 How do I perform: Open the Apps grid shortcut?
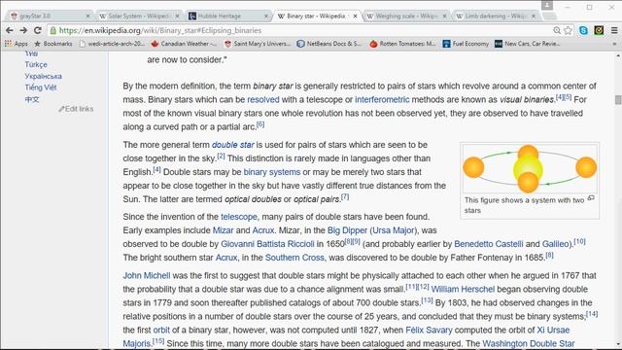point(16,44)
